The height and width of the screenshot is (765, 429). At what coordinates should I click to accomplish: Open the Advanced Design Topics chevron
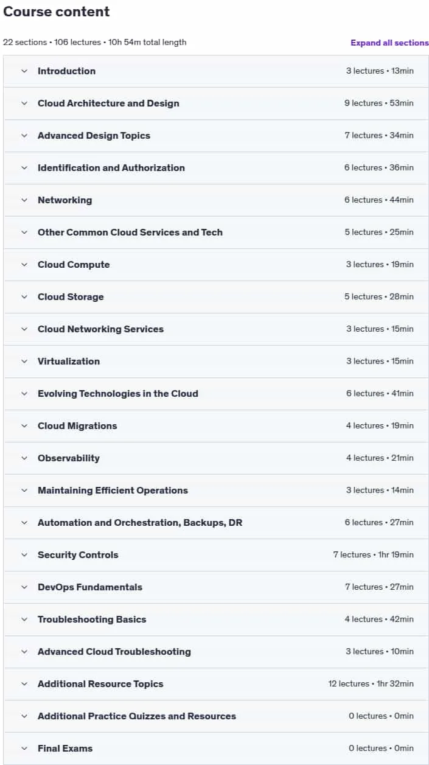coord(24,136)
